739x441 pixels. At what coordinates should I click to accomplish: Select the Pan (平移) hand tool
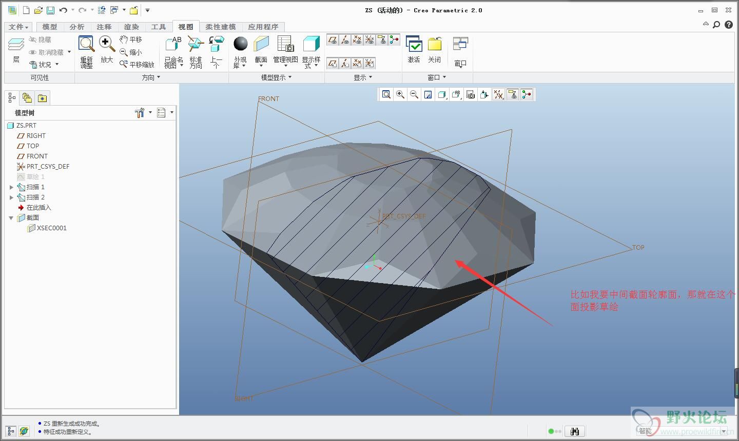tap(131, 39)
